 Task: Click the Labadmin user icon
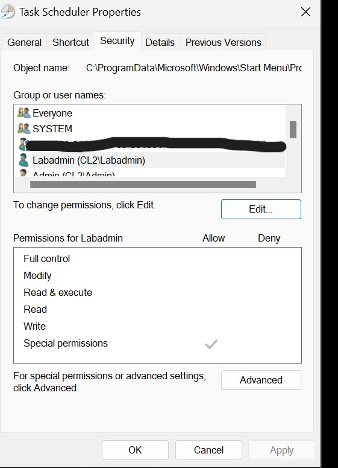tap(23, 160)
